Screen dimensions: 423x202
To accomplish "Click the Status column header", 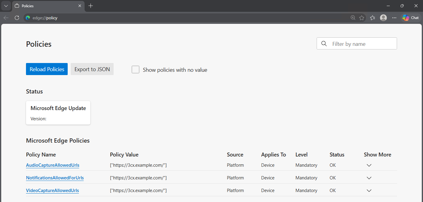I will tap(337, 155).
